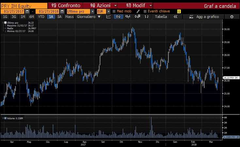Select the line chart type icon
The width and height of the screenshot is (240, 147).
tap(108, 17)
